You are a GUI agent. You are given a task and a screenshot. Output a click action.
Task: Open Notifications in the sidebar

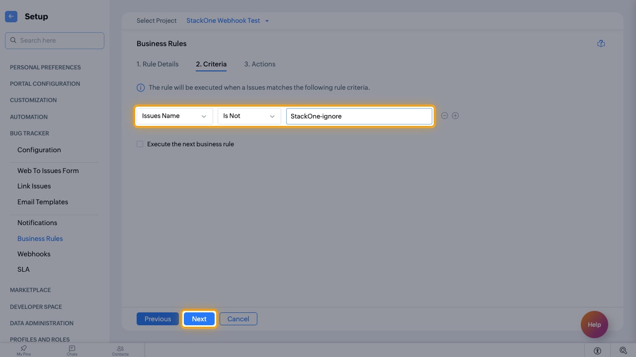tap(37, 223)
